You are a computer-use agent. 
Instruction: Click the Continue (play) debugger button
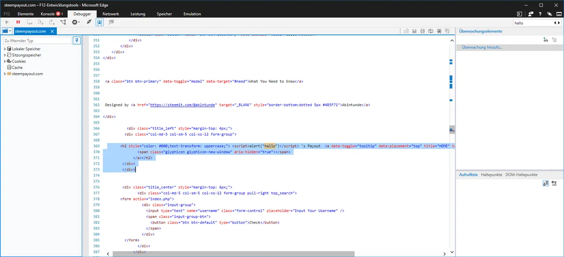click(x=7, y=22)
